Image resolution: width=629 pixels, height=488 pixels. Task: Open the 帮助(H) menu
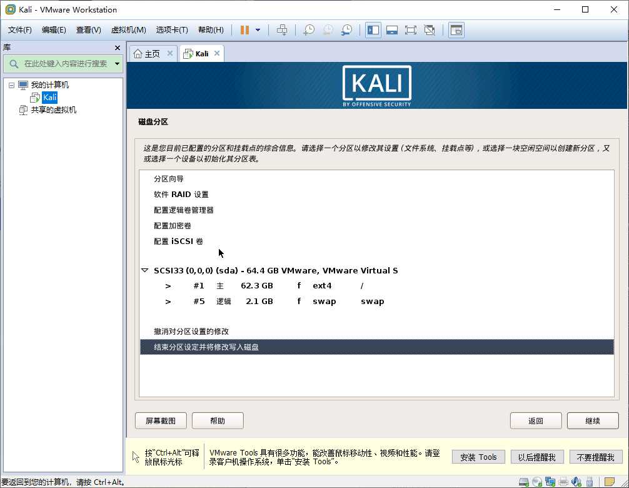pyautogui.click(x=211, y=30)
